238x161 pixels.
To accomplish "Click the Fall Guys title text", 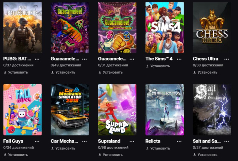I will pyautogui.click(x=13, y=141).
